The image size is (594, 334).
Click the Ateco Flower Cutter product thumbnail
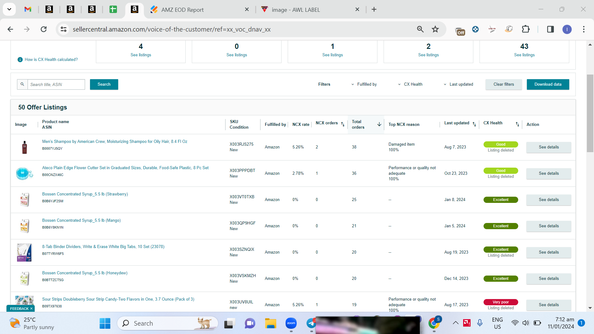coord(24,173)
